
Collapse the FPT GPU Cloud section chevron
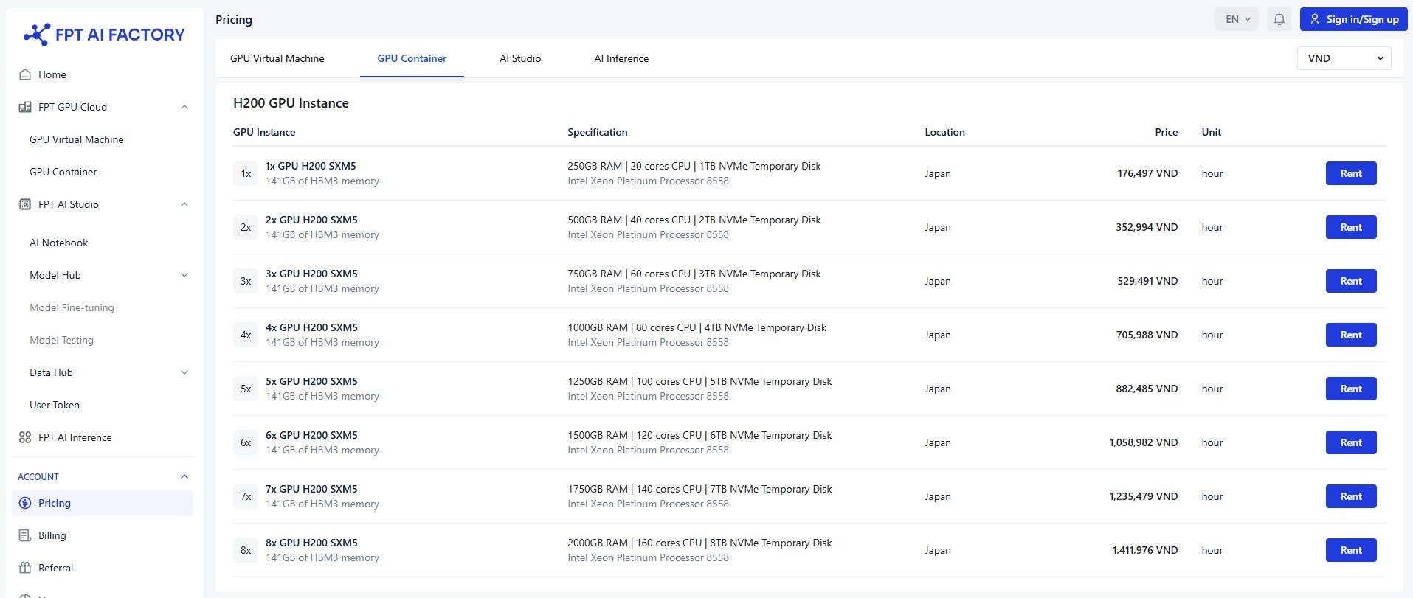pyautogui.click(x=184, y=107)
